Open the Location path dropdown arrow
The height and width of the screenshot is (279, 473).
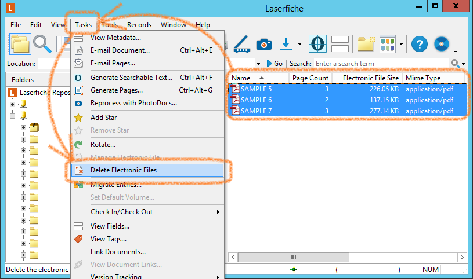coord(258,64)
